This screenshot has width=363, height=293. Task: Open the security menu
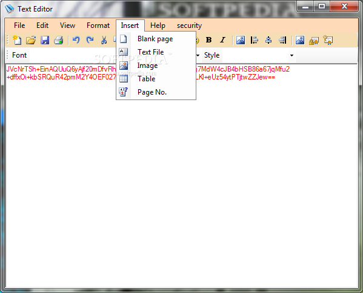pos(189,25)
